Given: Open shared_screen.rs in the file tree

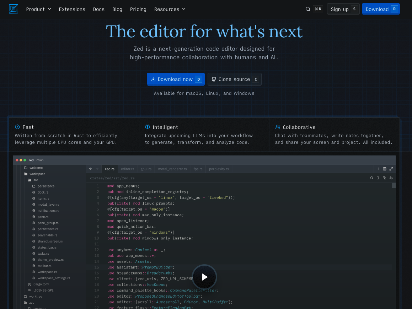Looking at the screenshot, I should [50, 241].
